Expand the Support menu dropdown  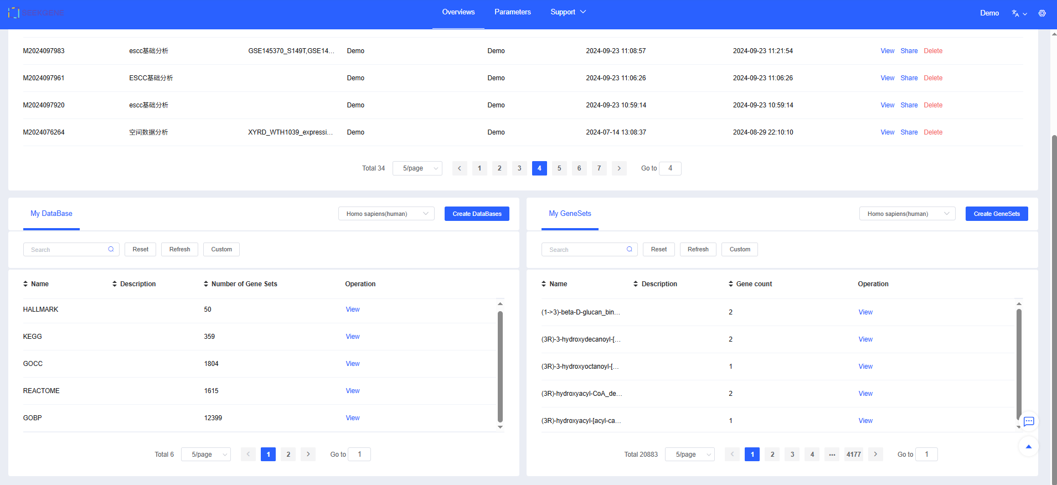pos(568,12)
